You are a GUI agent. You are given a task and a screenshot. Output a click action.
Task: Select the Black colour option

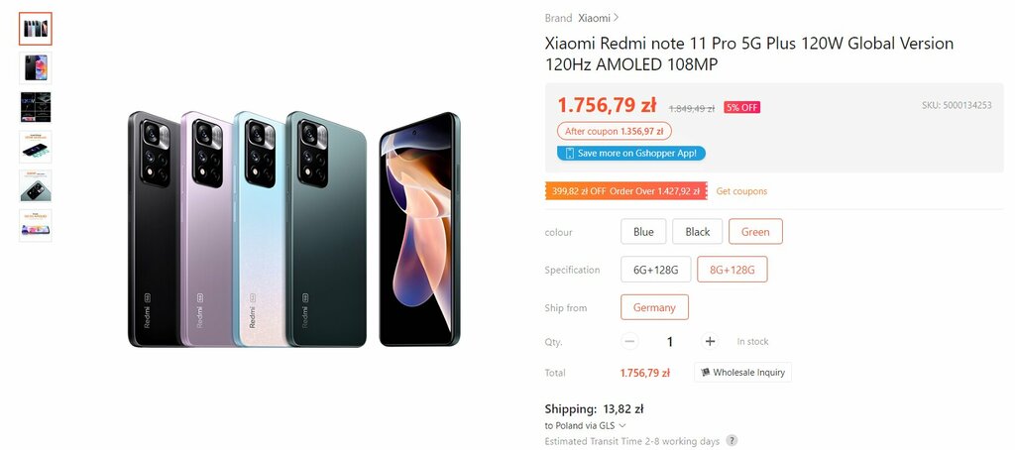[697, 232]
